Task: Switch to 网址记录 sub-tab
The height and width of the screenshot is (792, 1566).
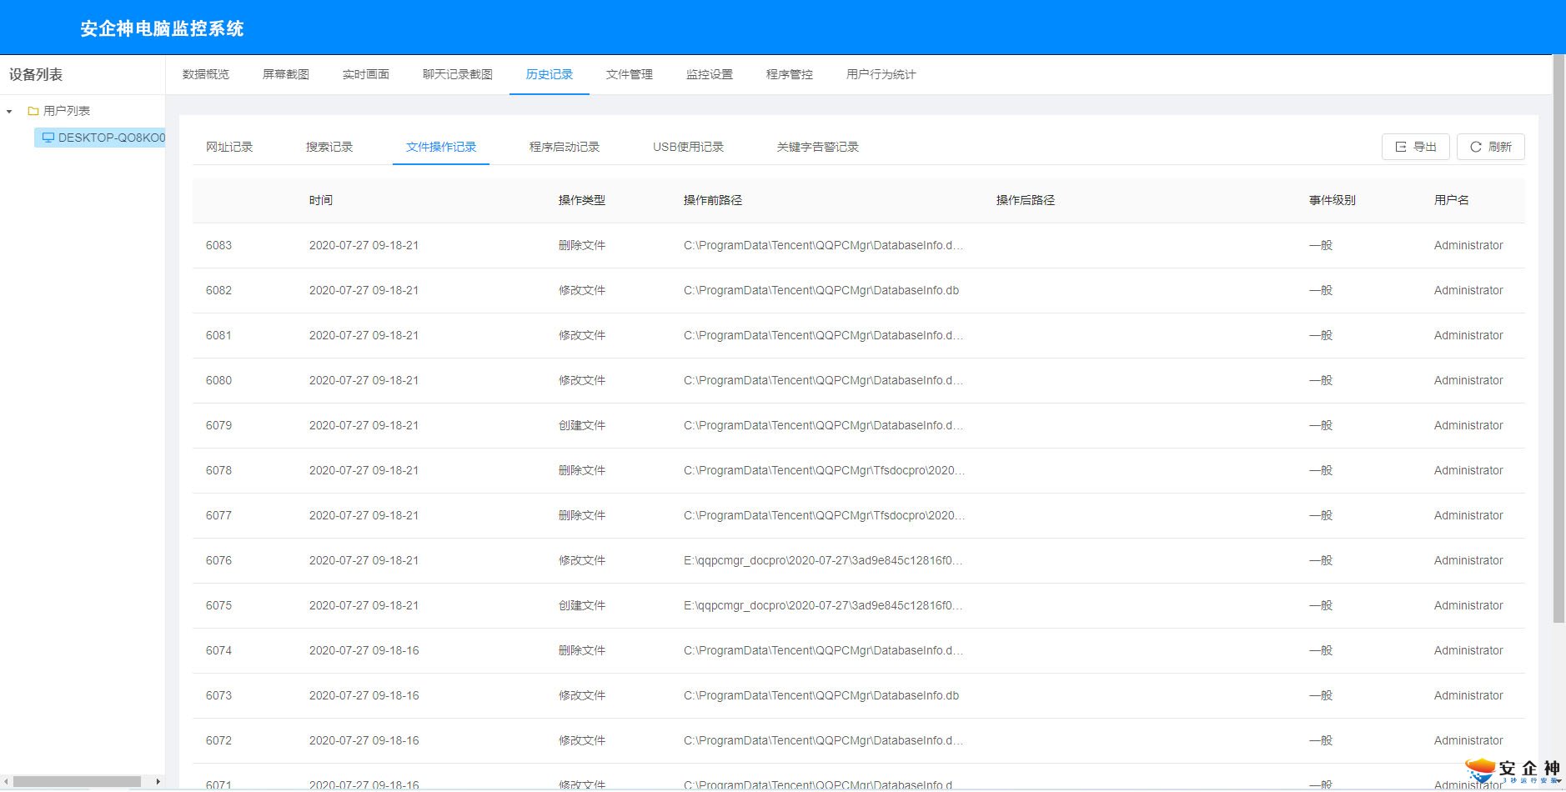Action: [x=229, y=147]
